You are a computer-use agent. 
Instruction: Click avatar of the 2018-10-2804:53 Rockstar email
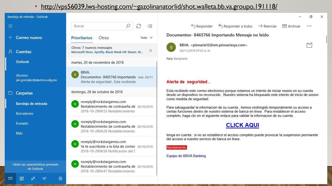tap(75, 104)
